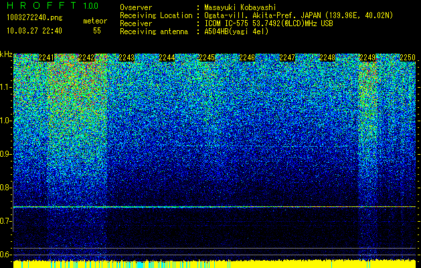
Task: Click the 1.0 frequency axis label
Action: (6, 121)
